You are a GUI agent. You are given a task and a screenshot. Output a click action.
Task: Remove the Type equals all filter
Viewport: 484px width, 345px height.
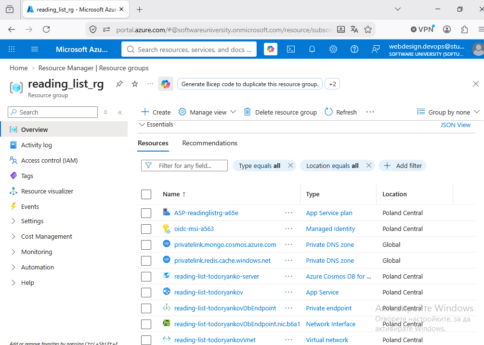click(x=290, y=166)
